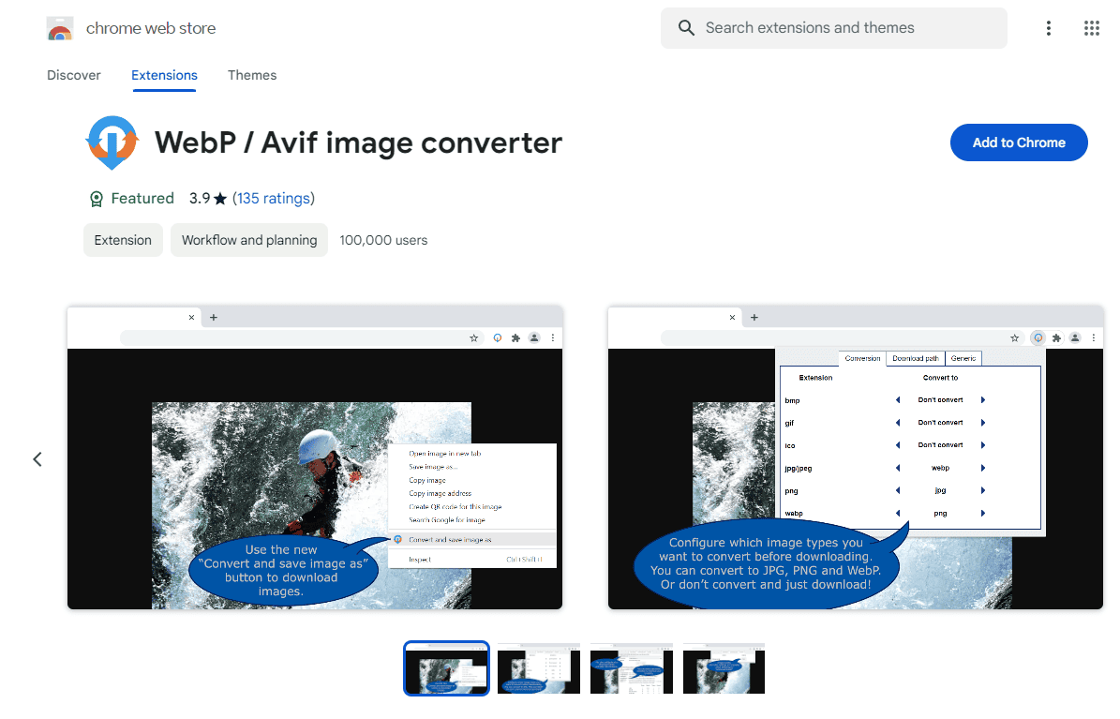Click the Extension filter chip
Viewport: 1120px width, 719px height.
(123, 240)
